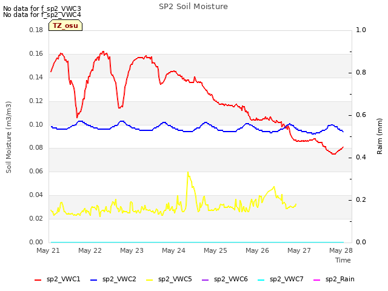The image size is (388, 291).
Task: Click the May 27 x-axis tick label
Action: coord(299,250)
